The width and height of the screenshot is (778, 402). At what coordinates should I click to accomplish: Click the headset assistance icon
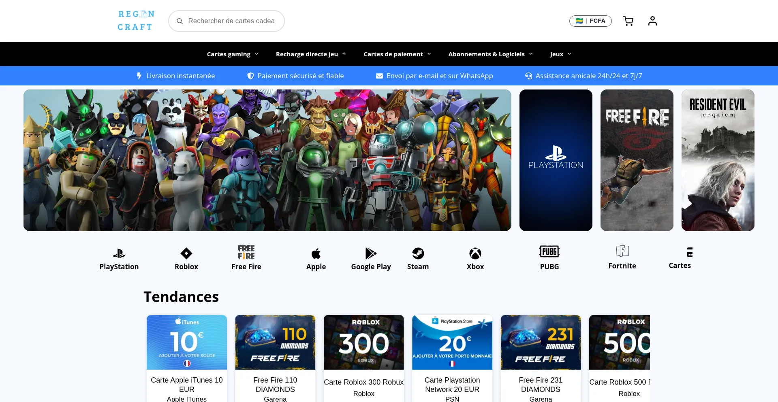(528, 76)
